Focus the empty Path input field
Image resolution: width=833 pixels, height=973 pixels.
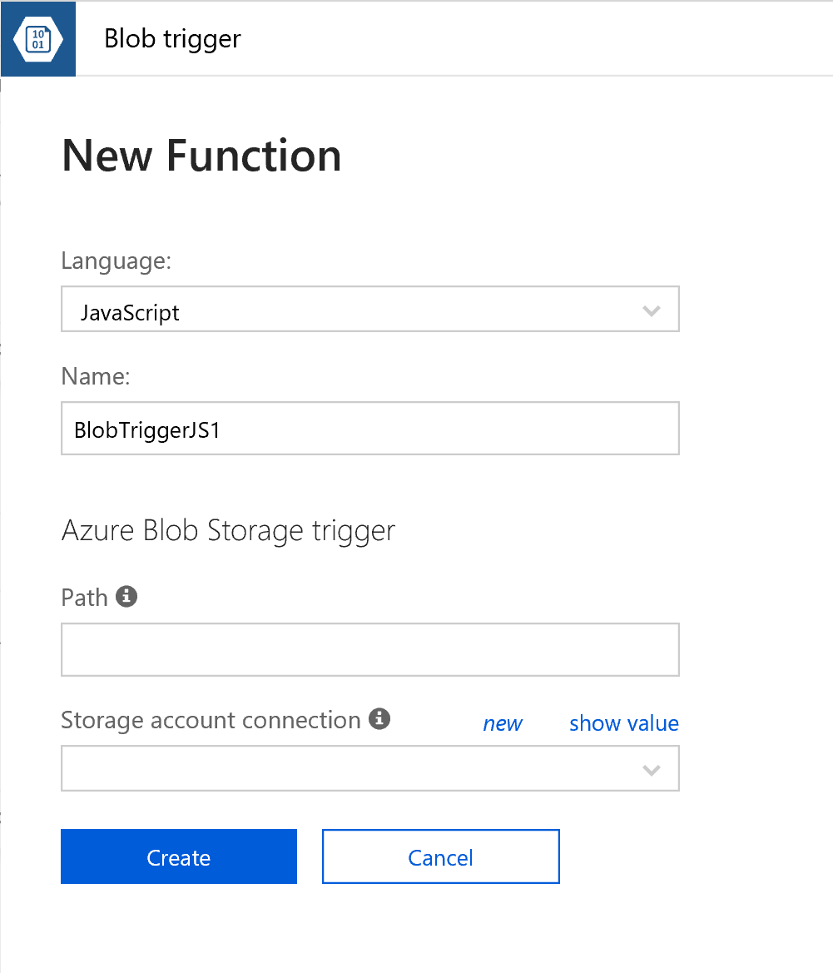369,649
